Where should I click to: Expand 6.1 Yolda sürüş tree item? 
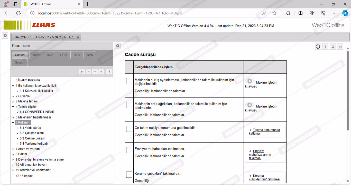pos(17,128)
